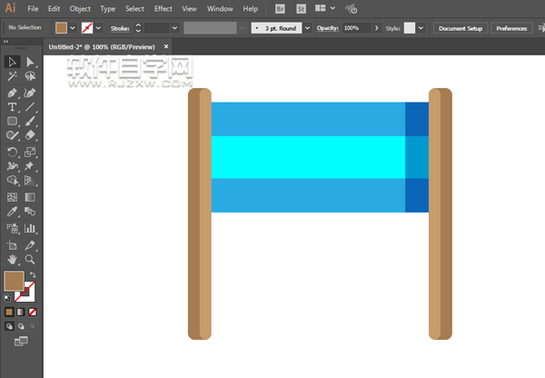Image resolution: width=545 pixels, height=378 pixels.
Task: Select the Magic Wand tool
Action: tap(12, 77)
